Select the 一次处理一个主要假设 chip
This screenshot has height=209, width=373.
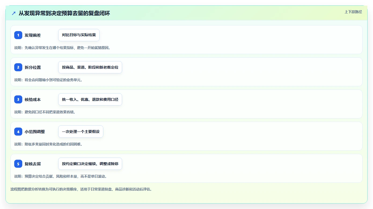pos(81,132)
